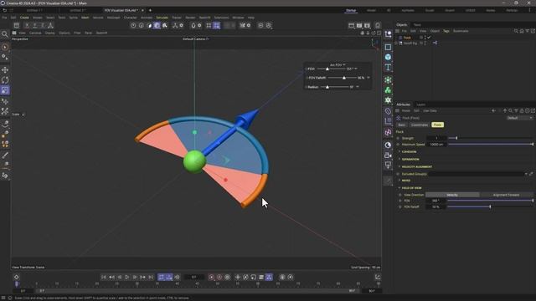This screenshot has height=301, width=536.
Task: Click the Light object icon below camera
Action: tap(388, 166)
